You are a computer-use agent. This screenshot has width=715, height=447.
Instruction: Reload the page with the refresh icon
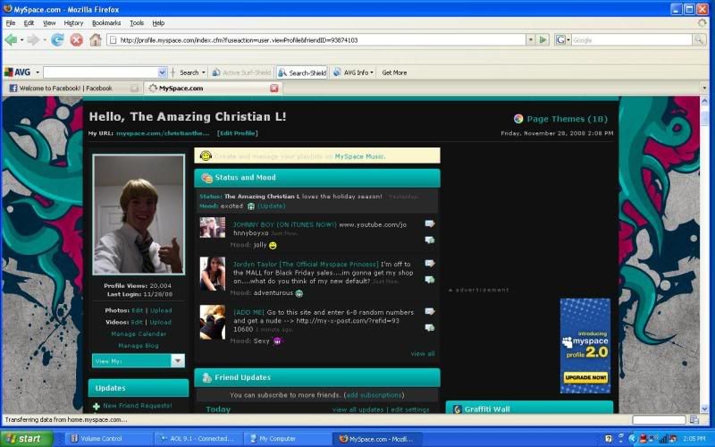57,40
